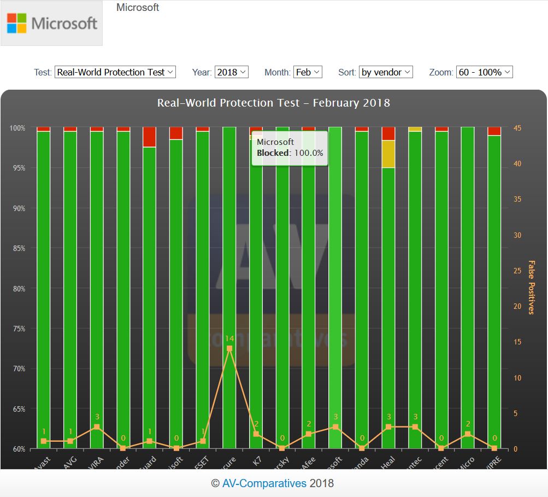This screenshot has width=548, height=497.
Task: Click the false-positive marker on the Heal bar
Action: click(388, 426)
